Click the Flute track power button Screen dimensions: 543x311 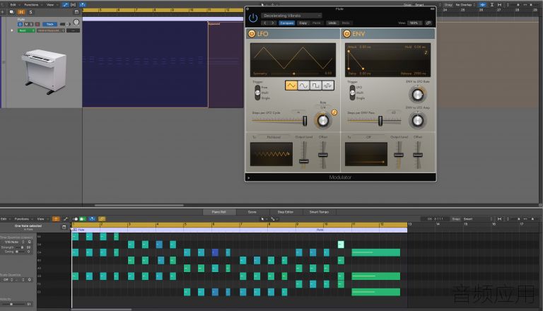point(20,24)
